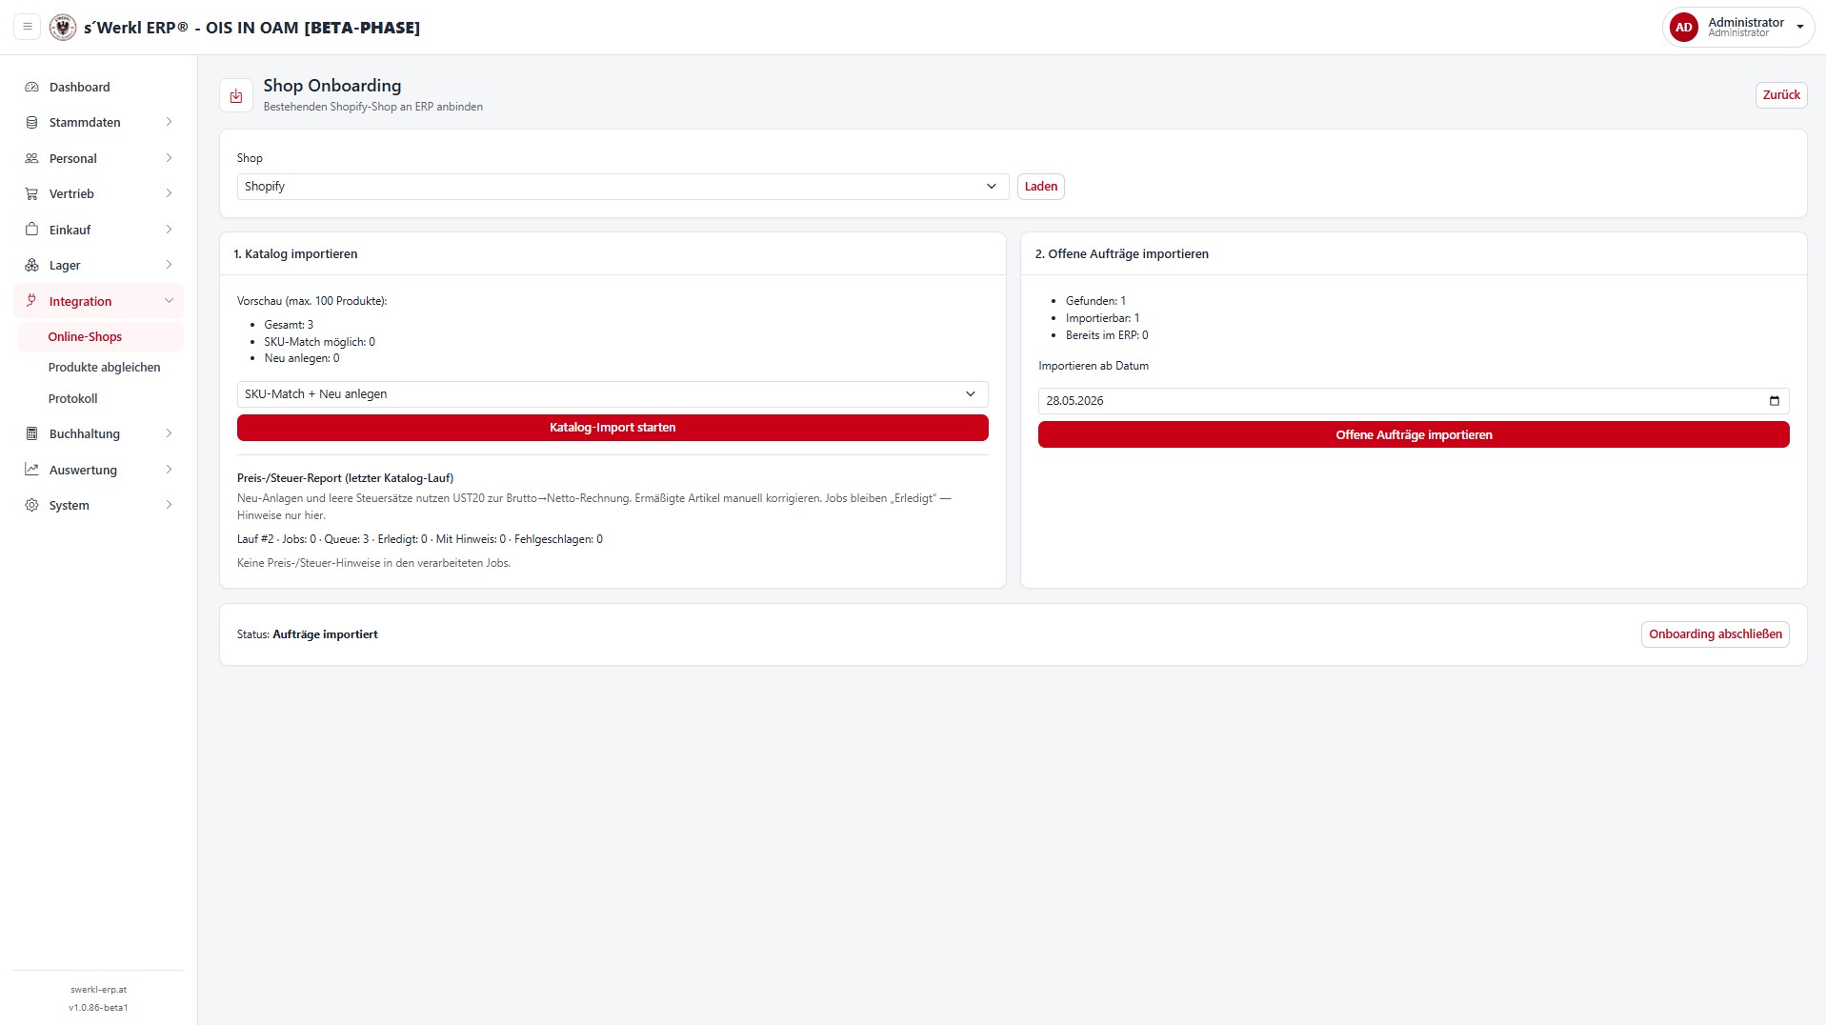
Task: Click the Personal people icon
Action: [x=31, y=158]
